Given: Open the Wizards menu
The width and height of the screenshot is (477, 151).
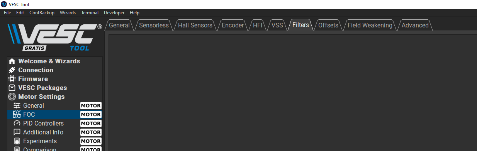Looking at the screenshot, I should pos(68,13).
